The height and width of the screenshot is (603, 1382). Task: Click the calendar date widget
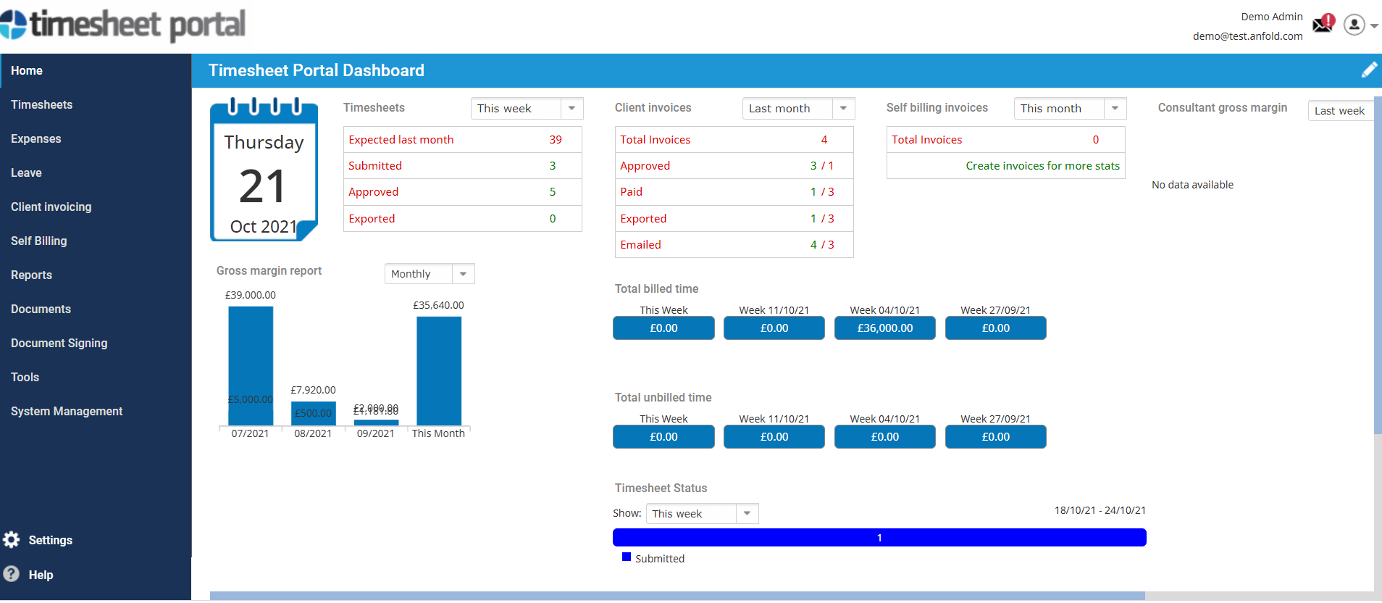tap(264, 169)
